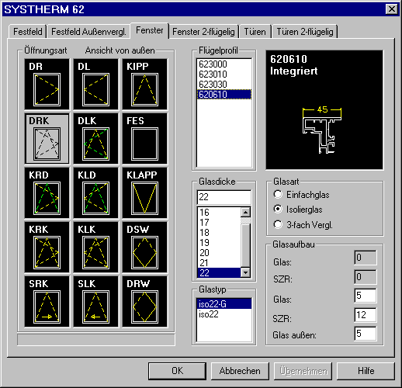Select the SRK sliding-tilt icon
The width and height of the screenshot is (402, 388).
coord(47,302)
